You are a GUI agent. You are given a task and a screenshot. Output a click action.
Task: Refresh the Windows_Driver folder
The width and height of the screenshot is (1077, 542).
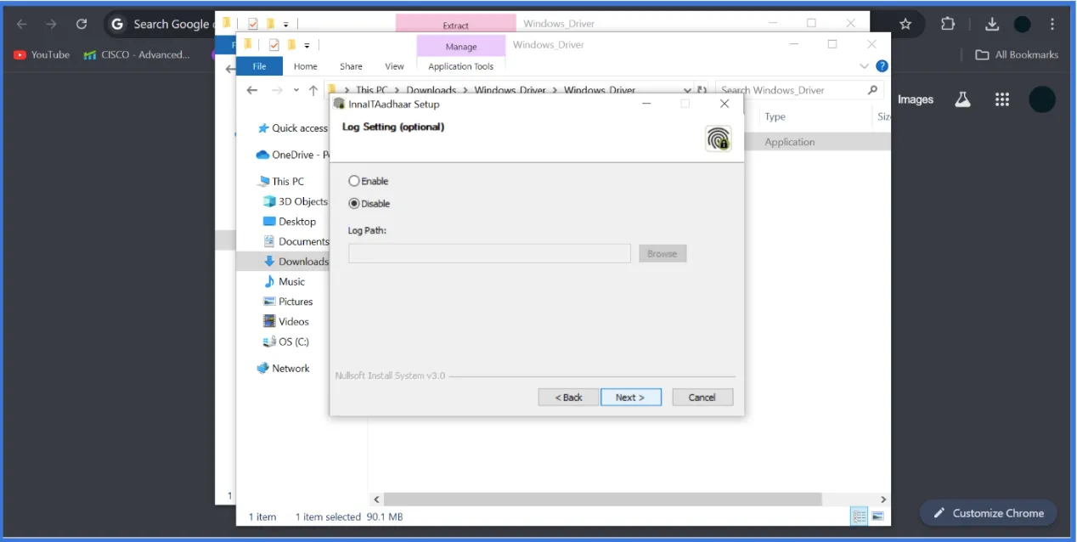[702, 90]
